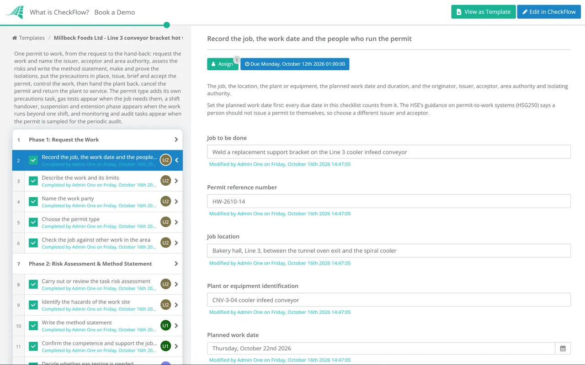Toggle checkbox for 'Choose the permit type'
Screen dimensions: 585x365
pyautogui.click(x=33, y=222)
